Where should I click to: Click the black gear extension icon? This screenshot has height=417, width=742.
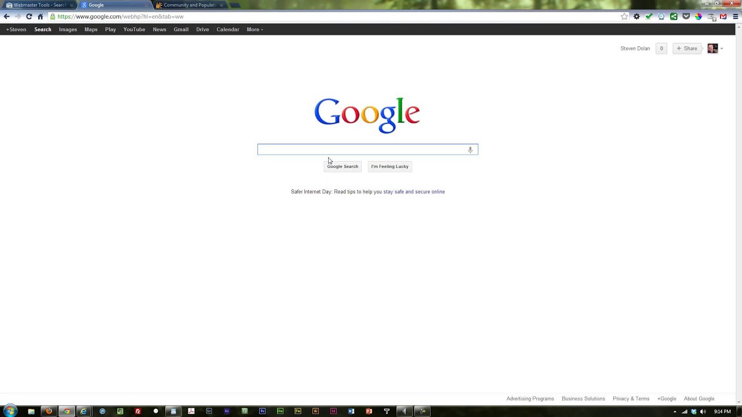tap(636, 17)
